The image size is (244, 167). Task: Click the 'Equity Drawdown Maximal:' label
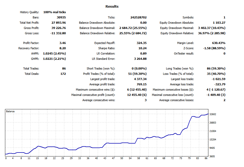point(177,28)
